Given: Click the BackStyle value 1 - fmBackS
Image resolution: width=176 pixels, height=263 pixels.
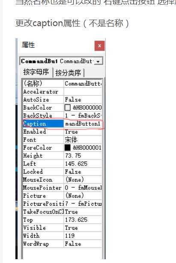Looking at the screenshot, I should tap(83, 115).
